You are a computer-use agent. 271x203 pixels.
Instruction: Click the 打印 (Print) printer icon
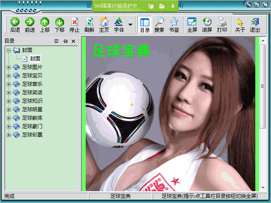pyautogui.click(x=222, y=22)
